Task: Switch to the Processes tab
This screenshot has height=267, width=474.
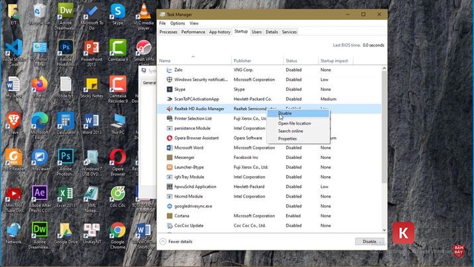Action: point(168,32)
